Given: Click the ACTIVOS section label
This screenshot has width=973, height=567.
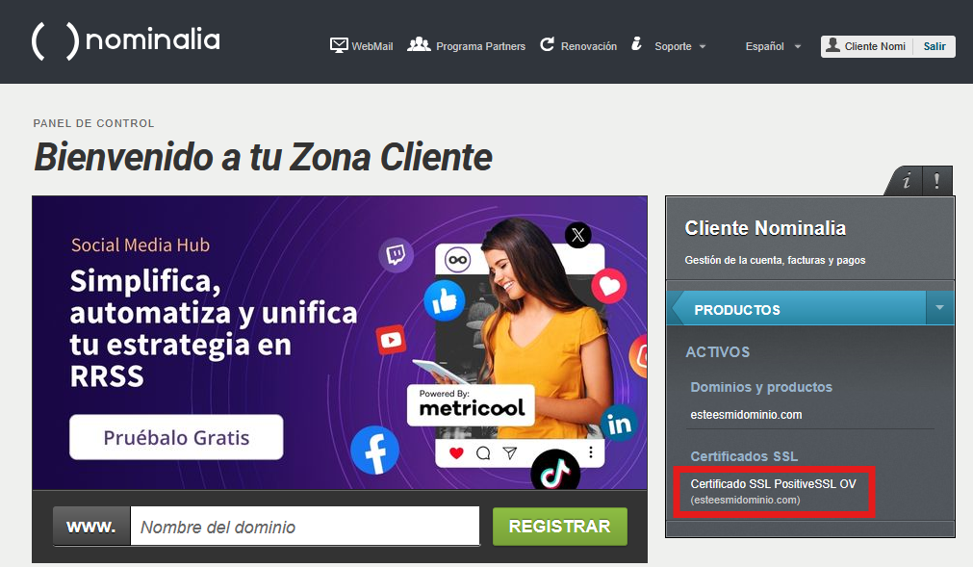Looking at the screenshot, I should click(x=717, y=351).
